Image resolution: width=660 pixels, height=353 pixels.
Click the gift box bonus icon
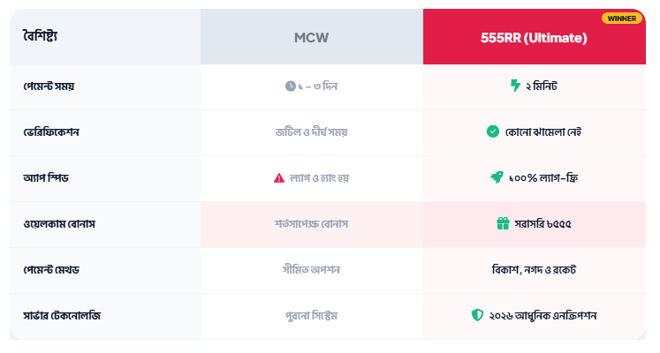pyautogui.click(x=503, y=223)
